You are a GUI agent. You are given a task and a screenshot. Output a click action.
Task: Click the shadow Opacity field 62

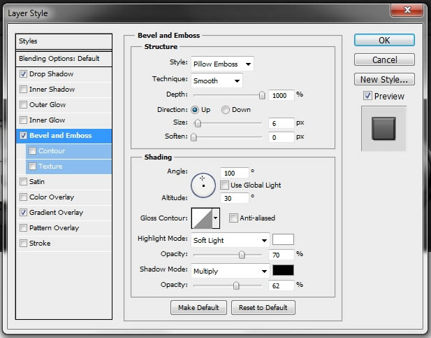coord(282,286)
